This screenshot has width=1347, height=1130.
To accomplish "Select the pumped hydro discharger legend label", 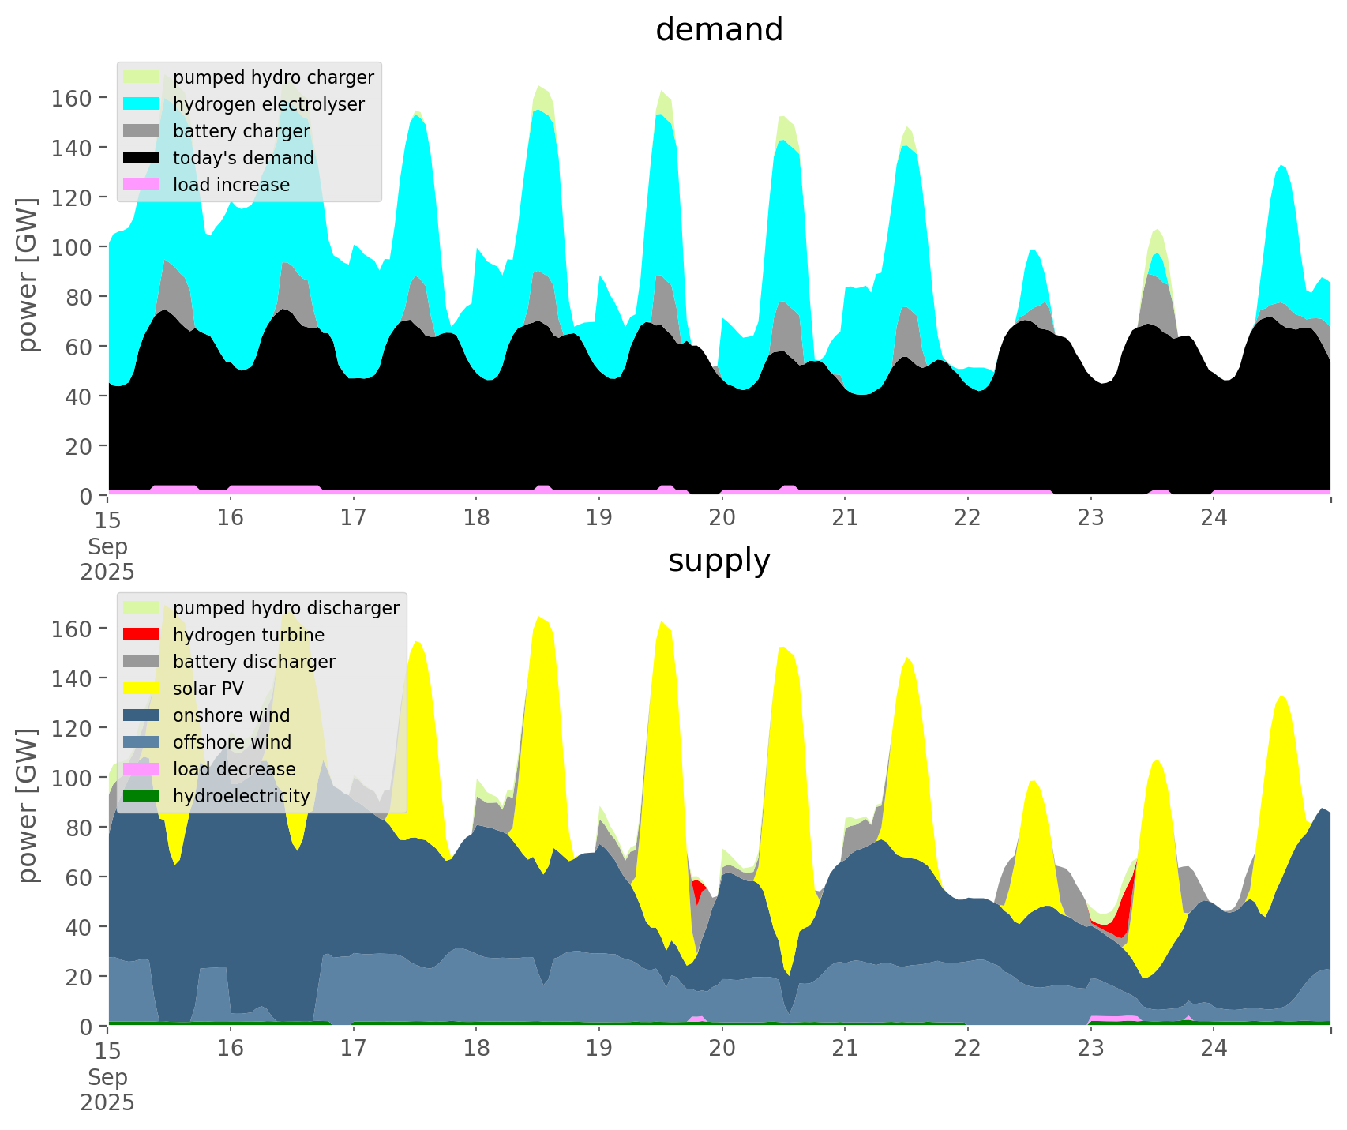I will pos(286,608).
